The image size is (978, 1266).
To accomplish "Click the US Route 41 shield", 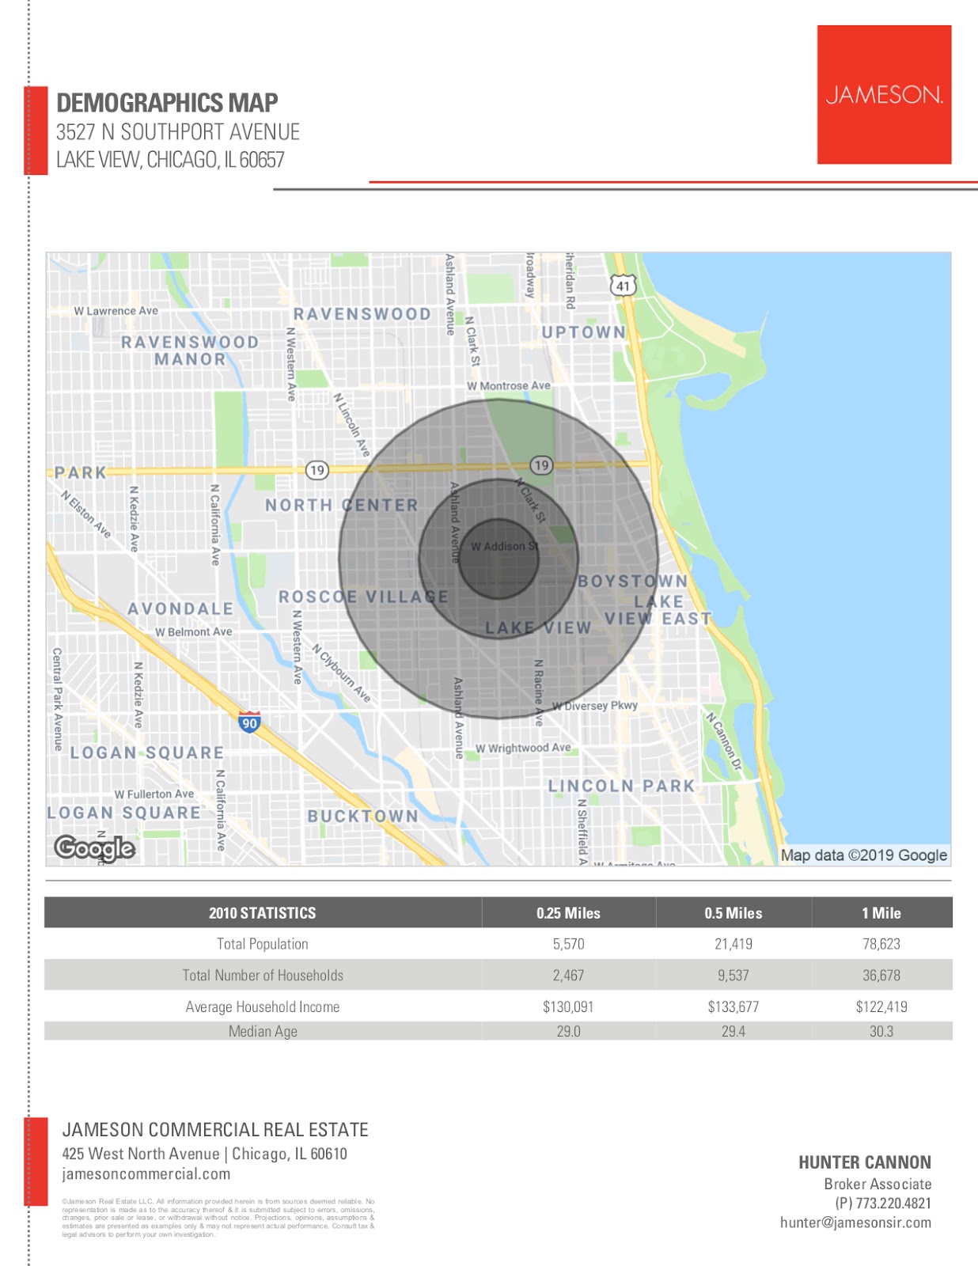I will pyautogui.click(x=624, y=286).
